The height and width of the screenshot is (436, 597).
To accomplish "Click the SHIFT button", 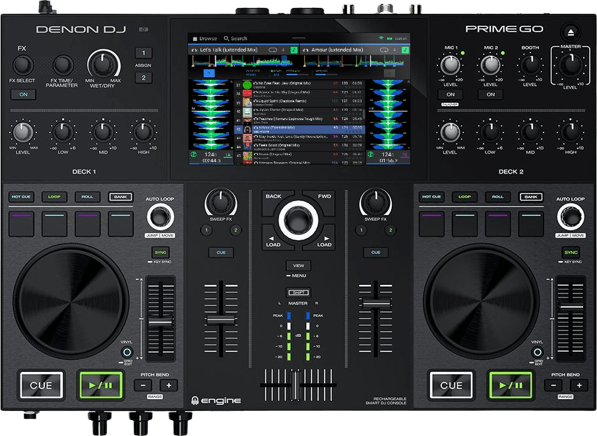I will click(298, 292).
